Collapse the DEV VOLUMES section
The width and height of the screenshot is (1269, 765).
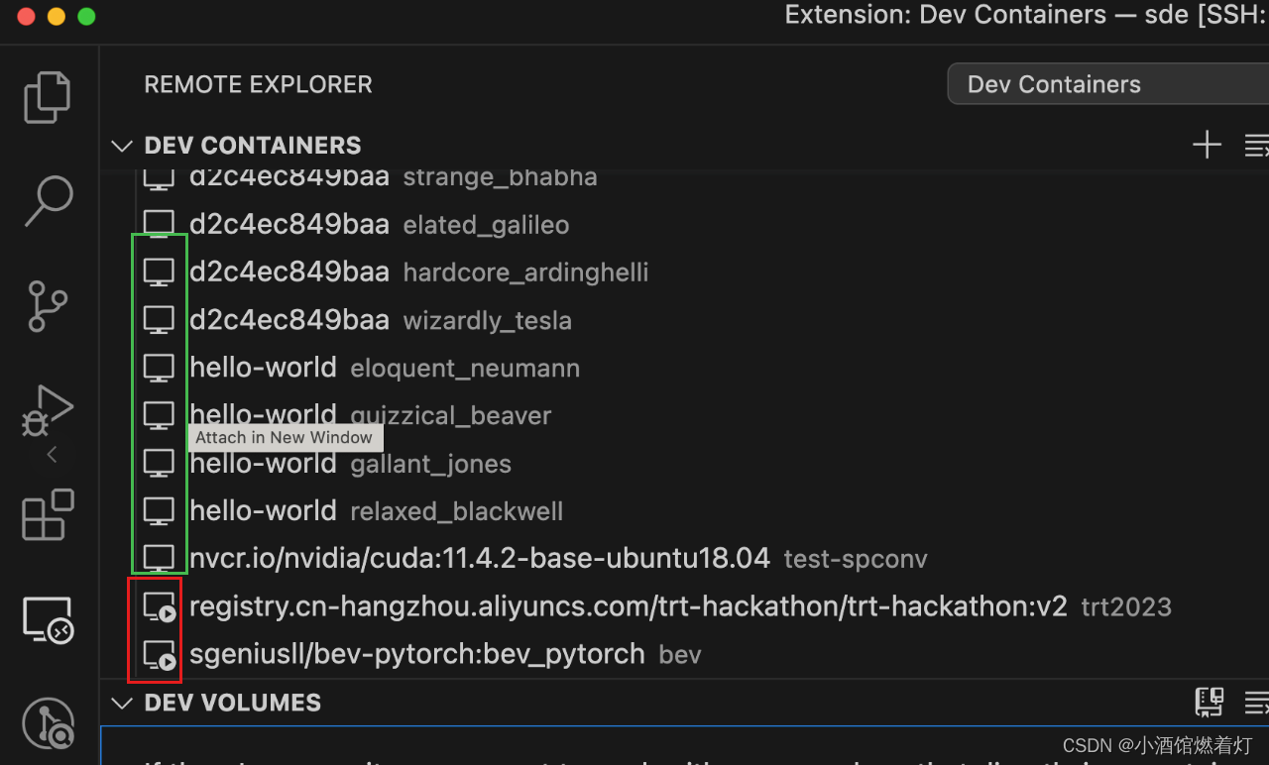click(122, 703)
